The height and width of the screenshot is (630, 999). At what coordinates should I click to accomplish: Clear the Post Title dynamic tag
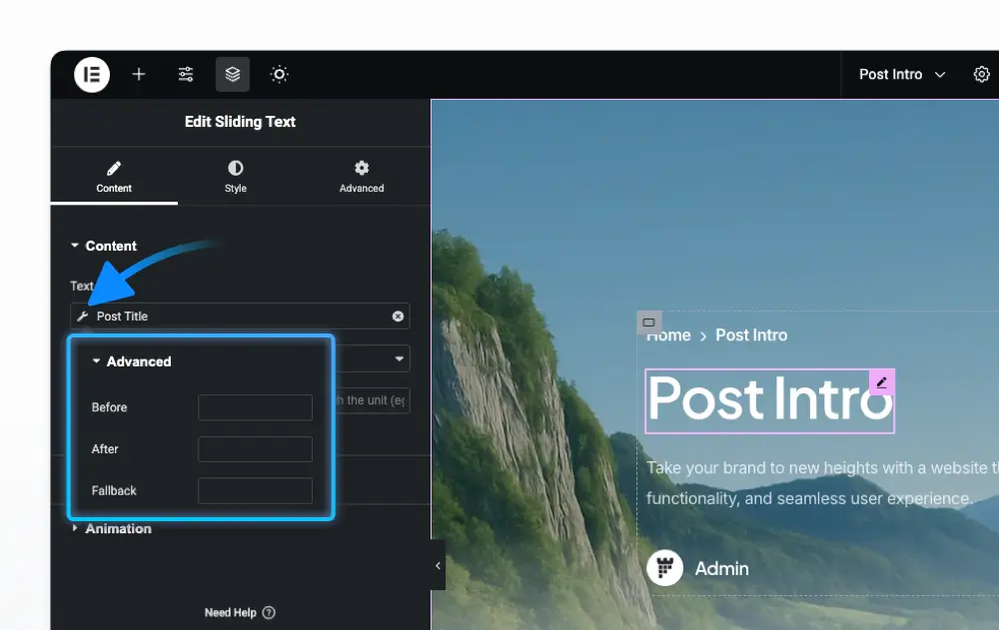(x=398, y=315)
